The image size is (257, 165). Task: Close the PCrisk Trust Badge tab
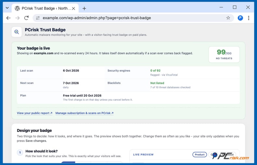(74, 8)
